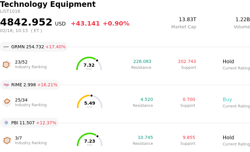Click the 5.49 yellow score gauge
Viewport: 250px width, 152px height.
tap(90, 102)
